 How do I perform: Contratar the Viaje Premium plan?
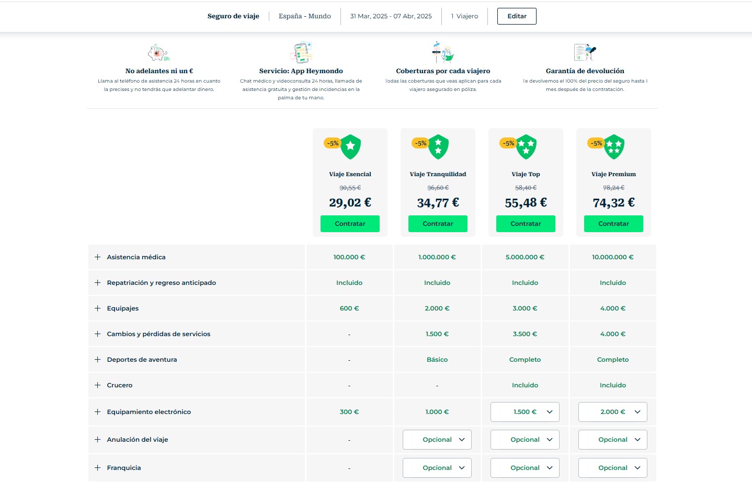613,224
